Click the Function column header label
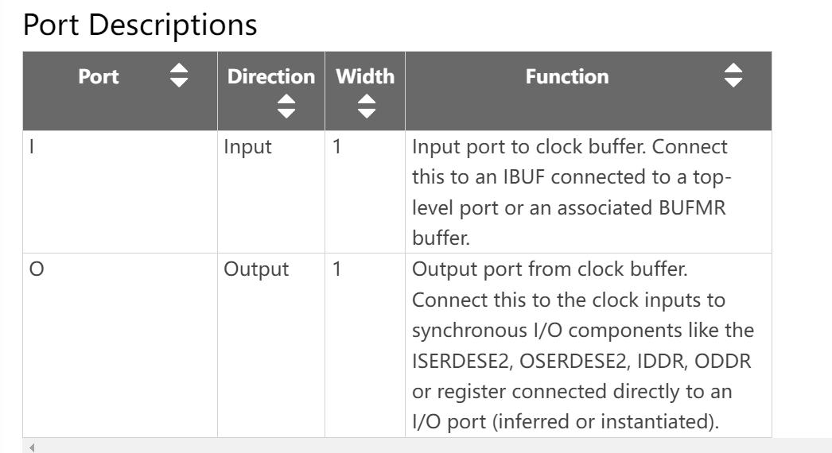This screenshot has width=832, height=453. (x=567, y=77)
